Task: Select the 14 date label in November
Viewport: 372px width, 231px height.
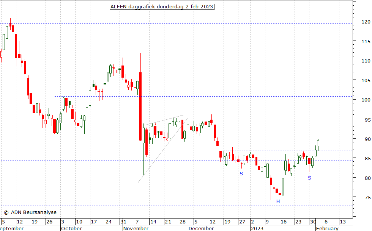Action: 153,222
